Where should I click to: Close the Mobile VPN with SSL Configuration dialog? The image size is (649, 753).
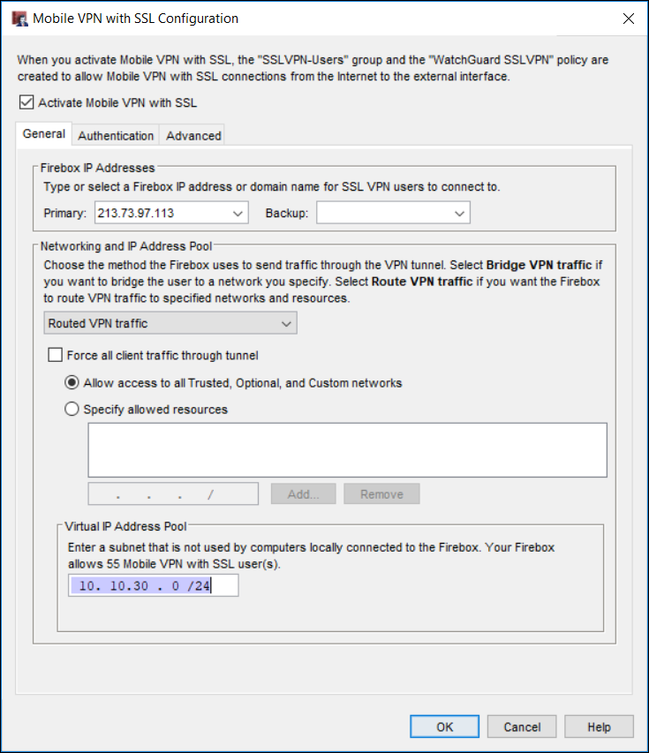point(628,19)
